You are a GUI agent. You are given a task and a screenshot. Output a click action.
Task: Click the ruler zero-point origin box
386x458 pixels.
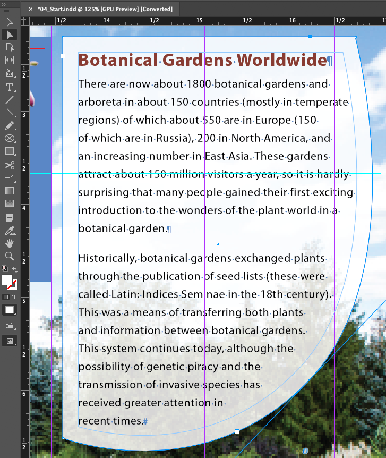tap(25, 21)
